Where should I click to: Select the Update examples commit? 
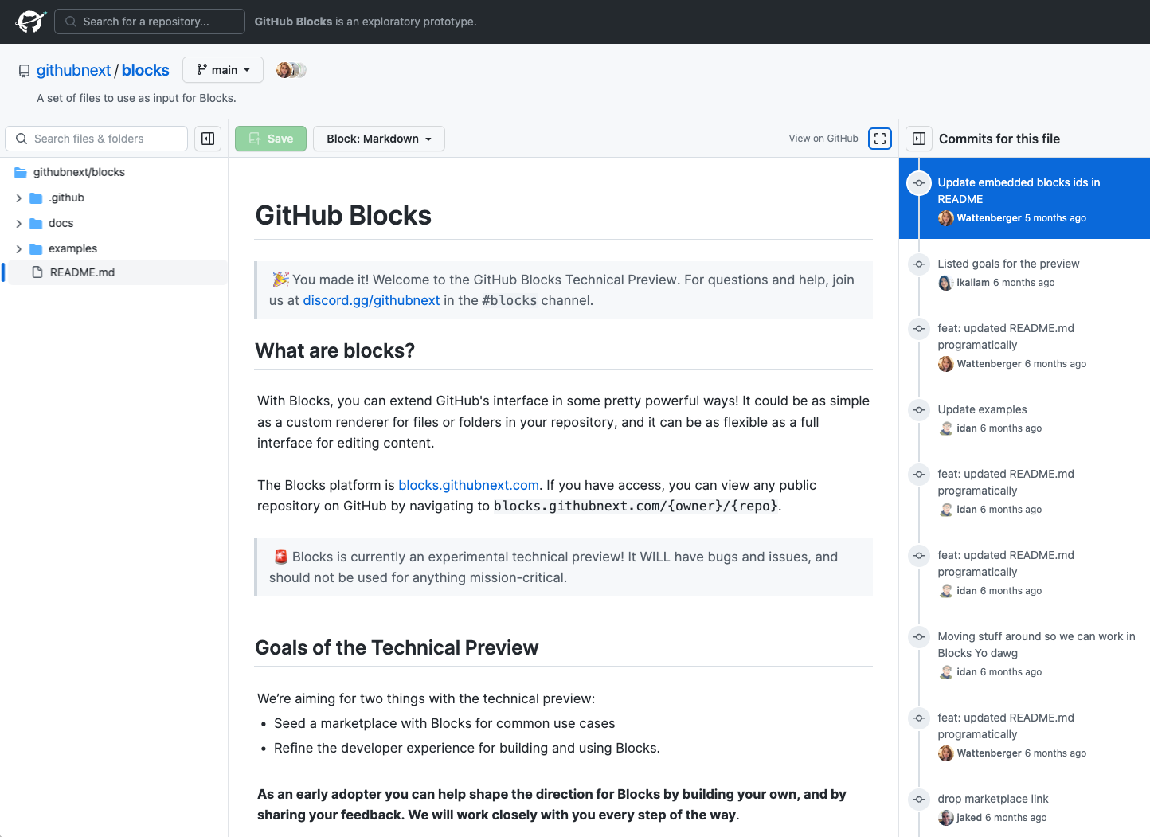point(982,409)
